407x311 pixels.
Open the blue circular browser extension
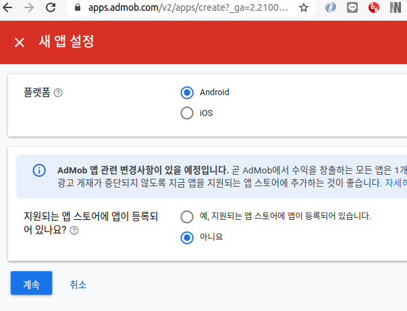pos(331,7)
